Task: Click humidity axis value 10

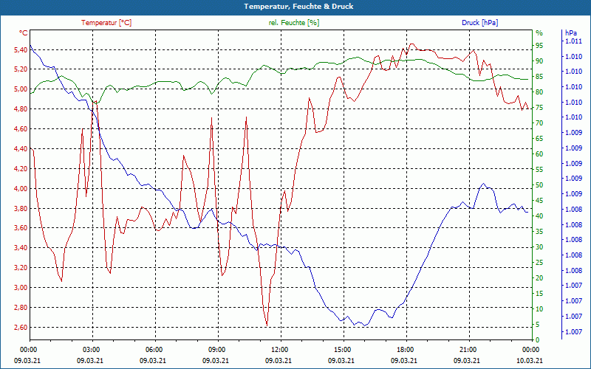Action: (539, 309)
